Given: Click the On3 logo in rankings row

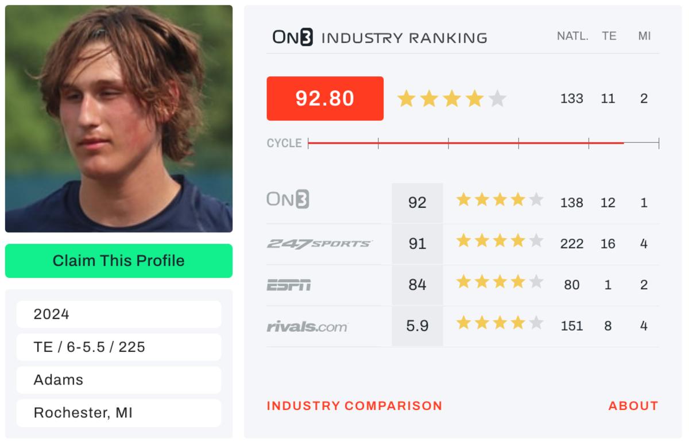Looking at the screenshot, I should 288,200.
